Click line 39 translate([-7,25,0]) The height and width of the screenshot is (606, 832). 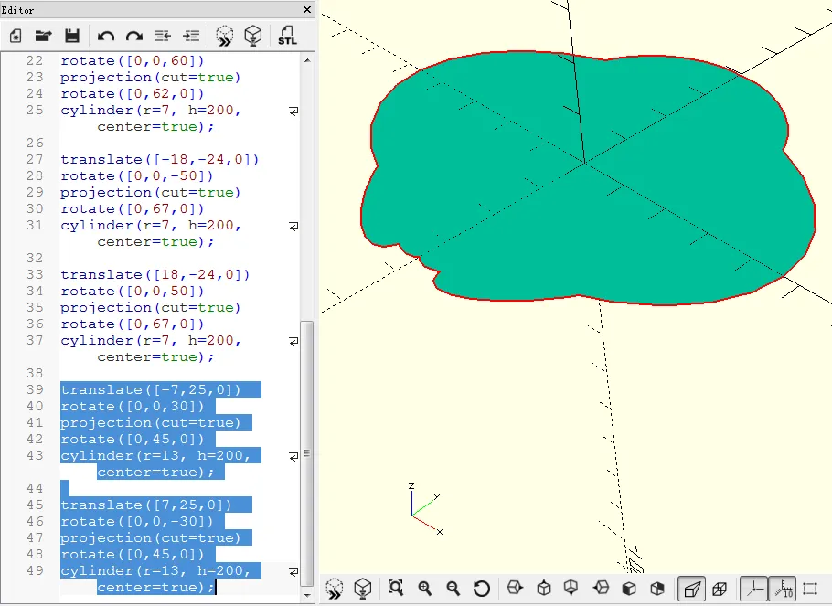pos(150,389)
